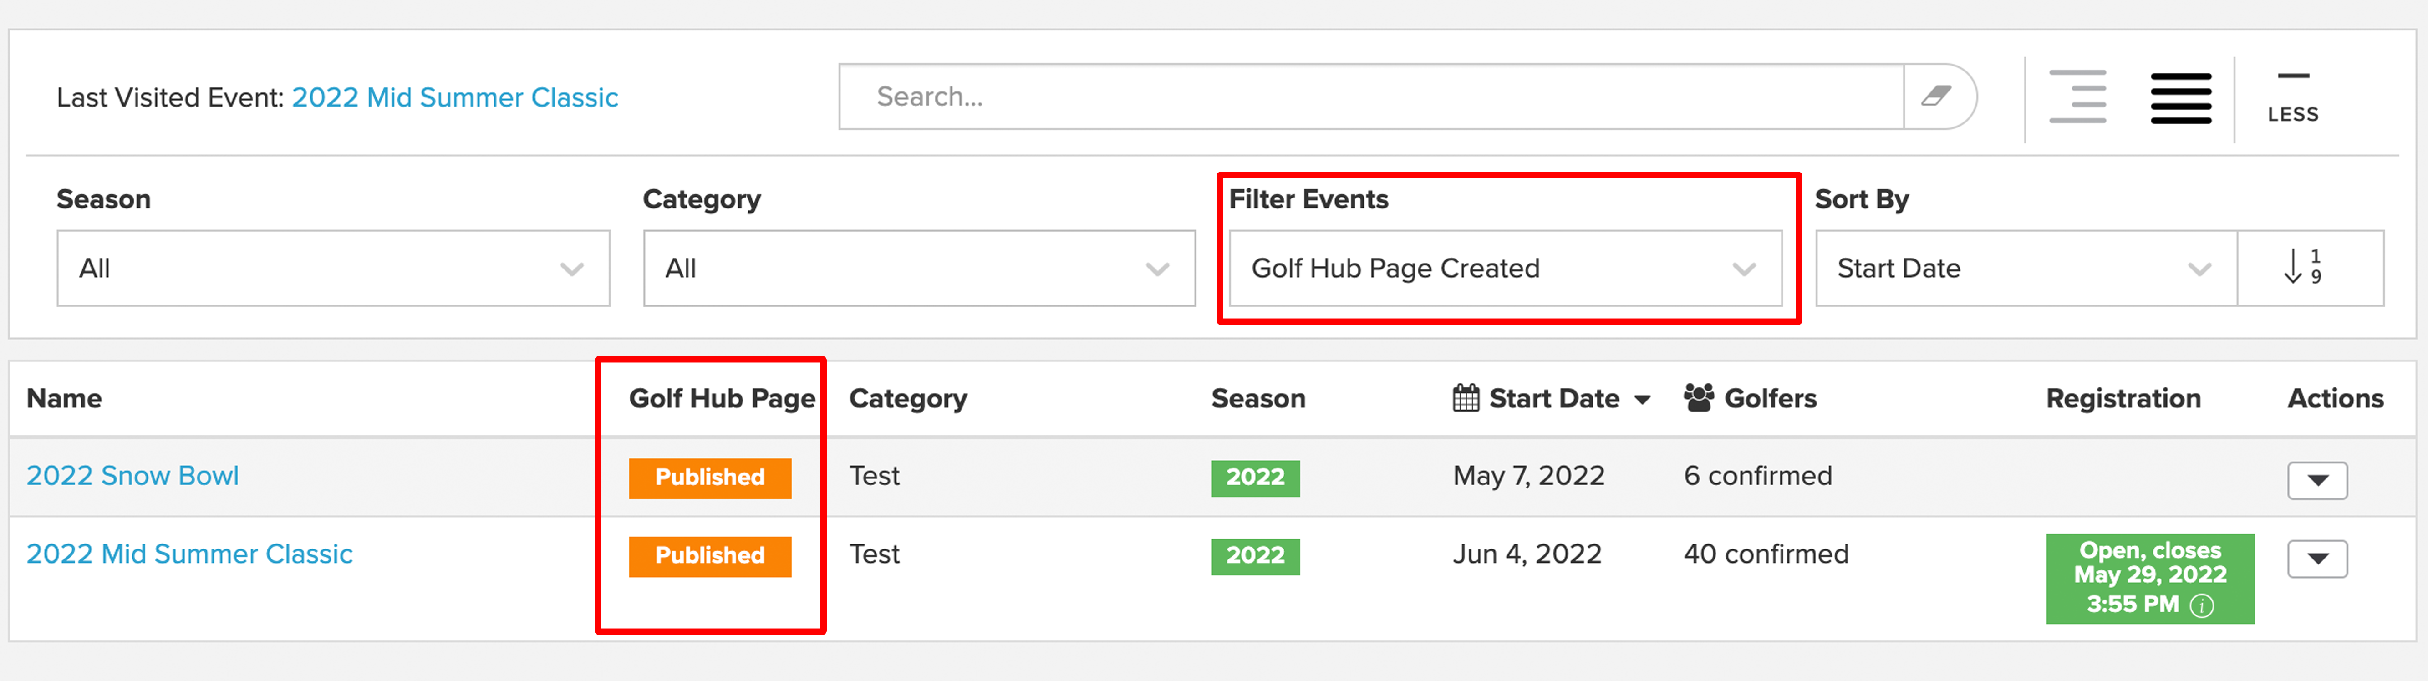The width and height of the screenshot is (2428, 681).
Task: Open the Sort By Start Date dropdown
Action: pos(2026,269)
